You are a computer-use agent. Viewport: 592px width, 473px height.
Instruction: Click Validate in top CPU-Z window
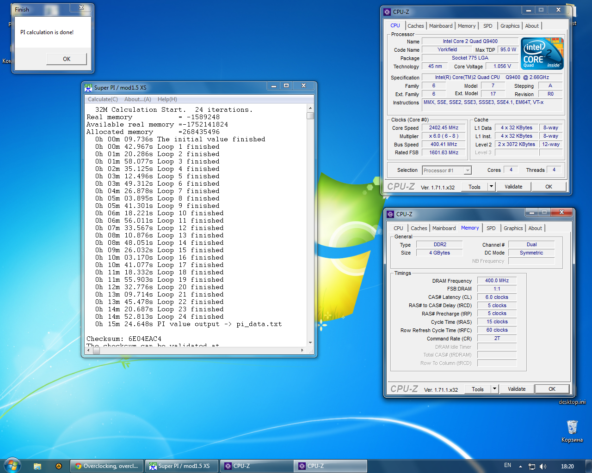tap(513, 187)
